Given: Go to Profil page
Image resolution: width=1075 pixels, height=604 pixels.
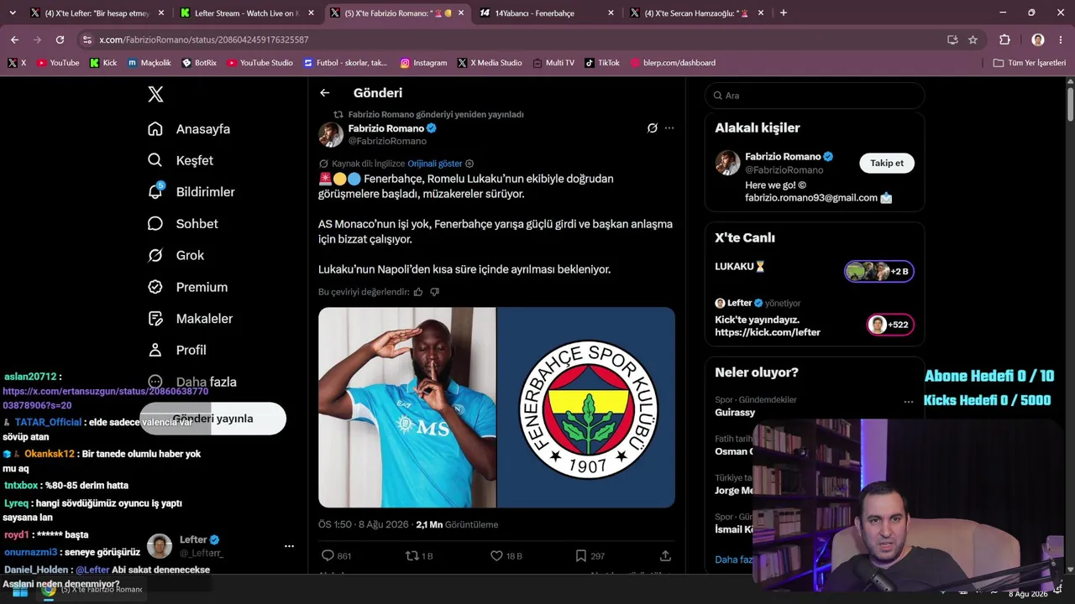Looking at the screenshot, I should (x=176, y=350).
